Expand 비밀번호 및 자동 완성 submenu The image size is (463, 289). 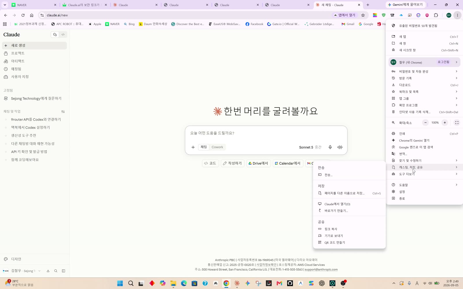[425, 71]
